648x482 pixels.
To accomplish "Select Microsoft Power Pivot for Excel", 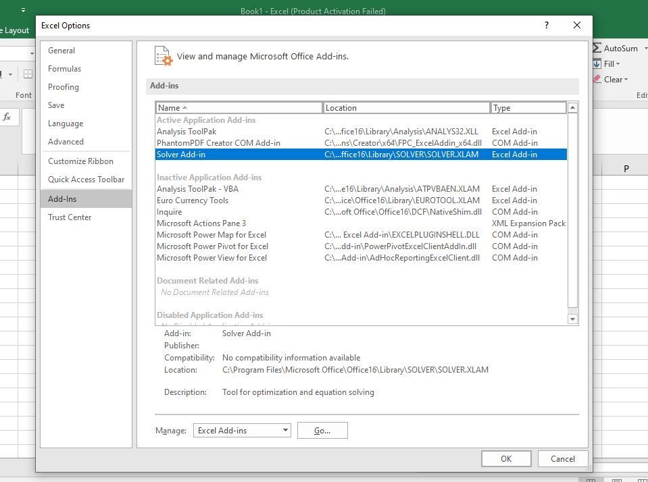I will (x=362, y=246).
